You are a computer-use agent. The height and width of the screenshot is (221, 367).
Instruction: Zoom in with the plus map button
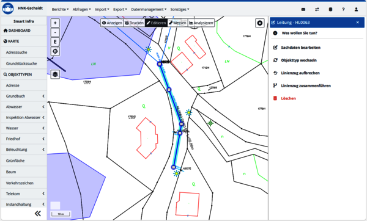pos(55,23)
